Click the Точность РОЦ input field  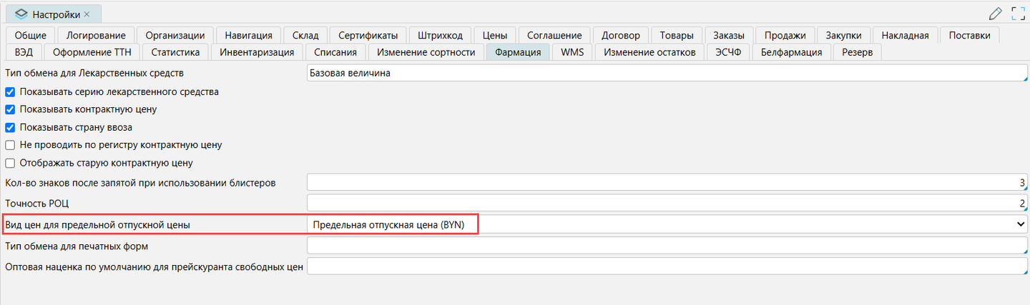click(667, 204)
